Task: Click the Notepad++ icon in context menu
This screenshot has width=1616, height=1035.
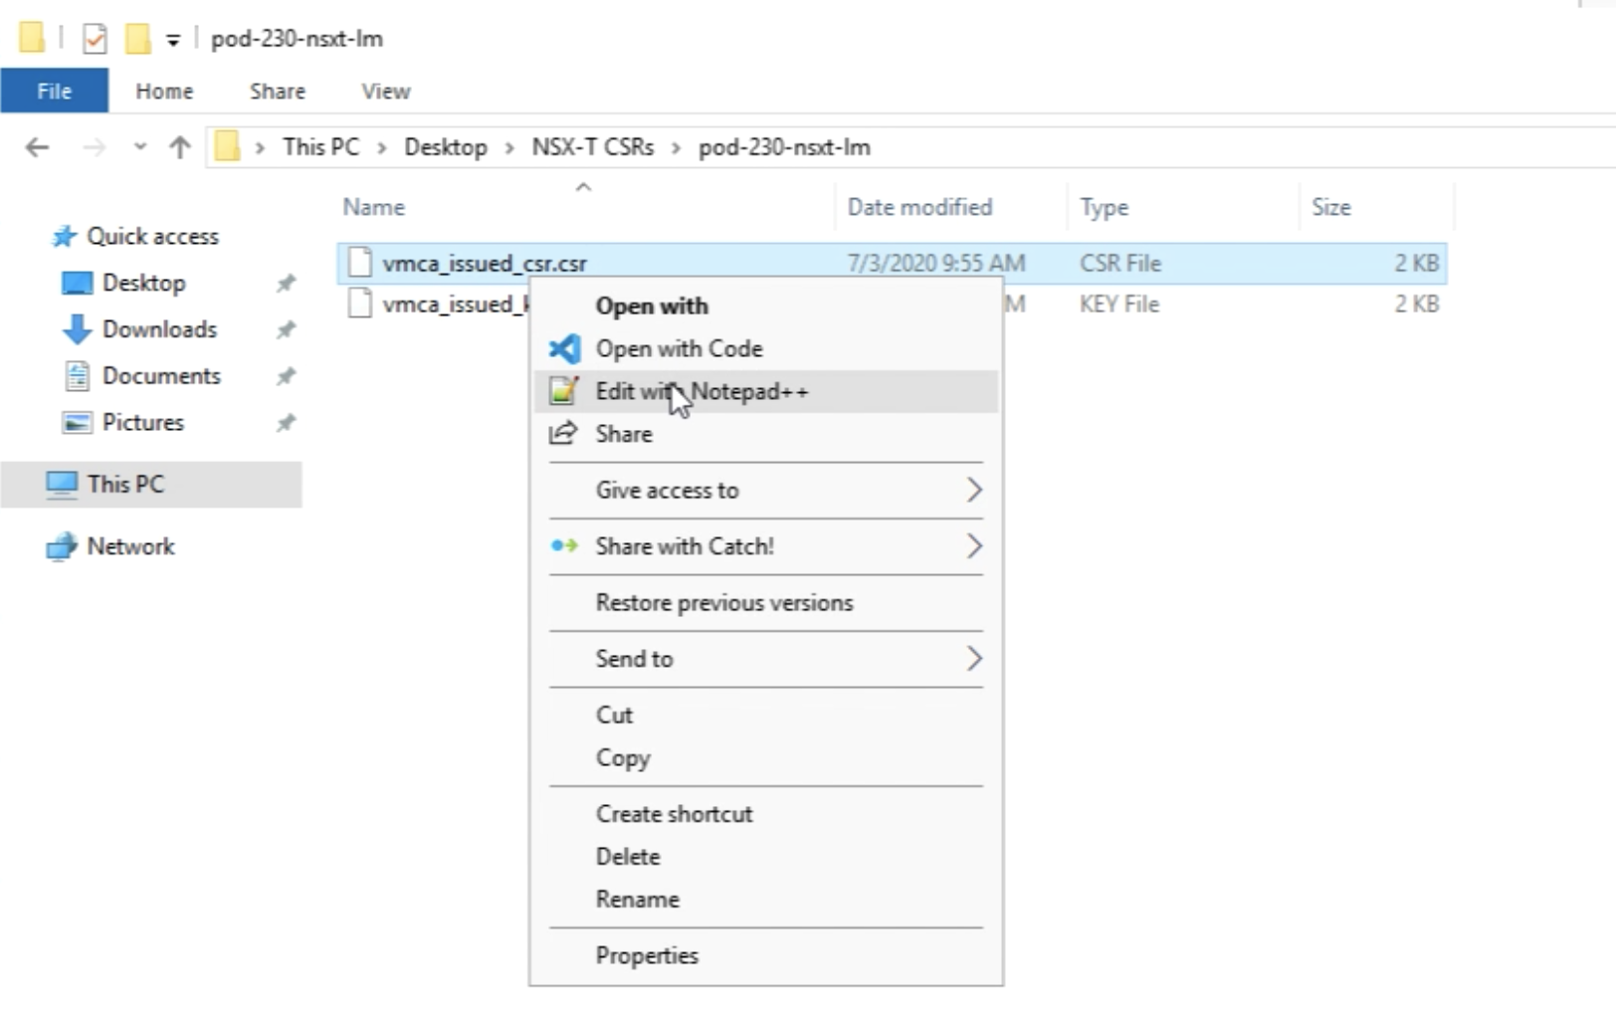Action: pyautogui.click(x=563, y=391)
